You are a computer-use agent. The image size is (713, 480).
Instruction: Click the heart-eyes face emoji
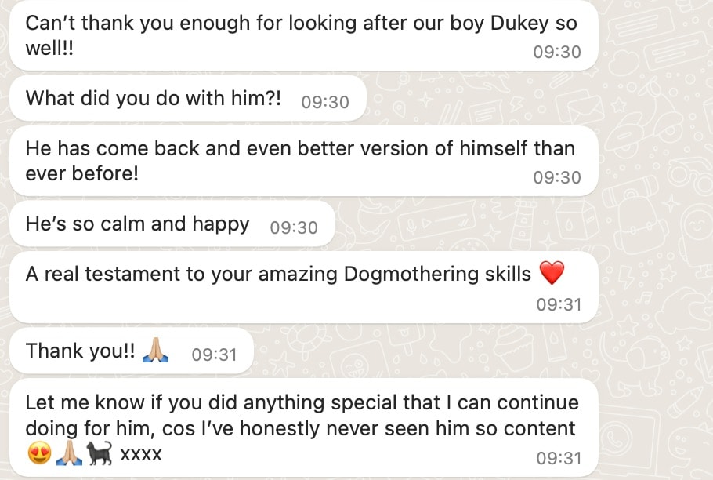click(39, 453)
